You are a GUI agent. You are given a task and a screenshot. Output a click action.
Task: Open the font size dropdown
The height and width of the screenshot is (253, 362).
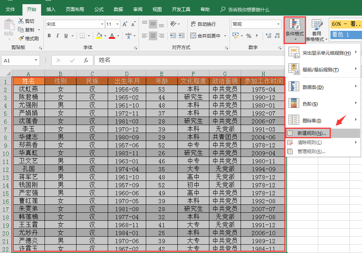point(117,24)
